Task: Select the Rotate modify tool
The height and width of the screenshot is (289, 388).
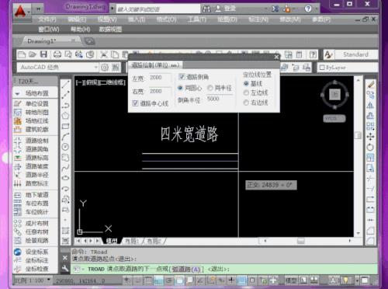Action: click(x=370, y=147)
